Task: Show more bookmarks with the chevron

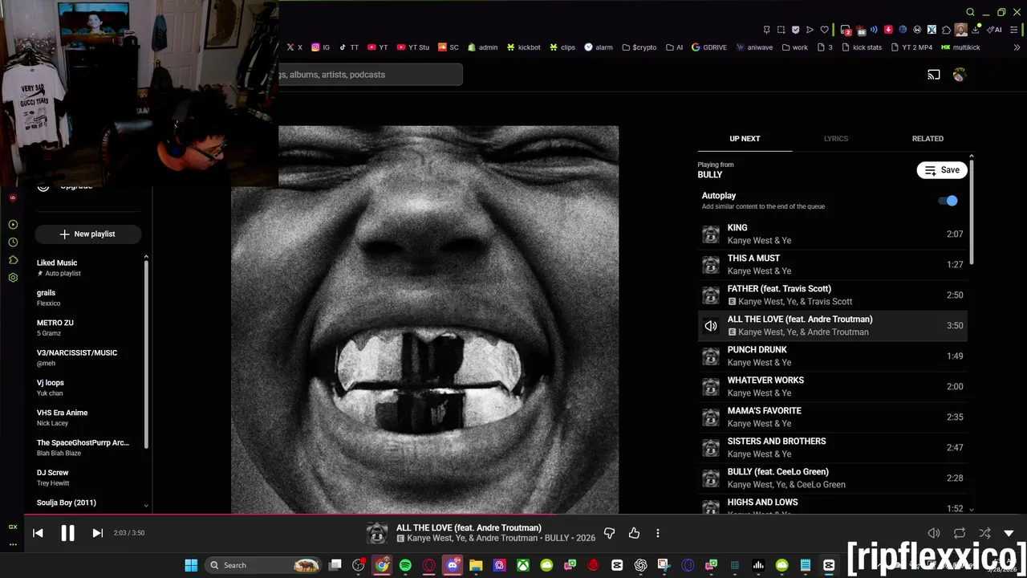Action: pos(1017,47)
